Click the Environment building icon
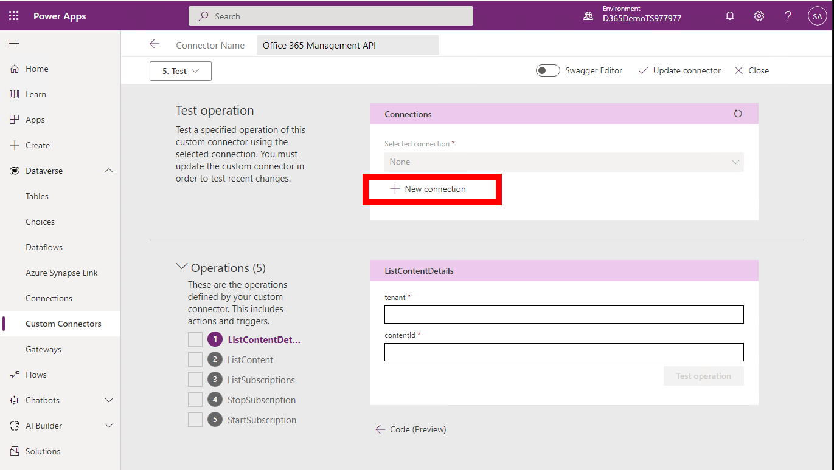This screenshot has width=834, height=470. point(588,15)
